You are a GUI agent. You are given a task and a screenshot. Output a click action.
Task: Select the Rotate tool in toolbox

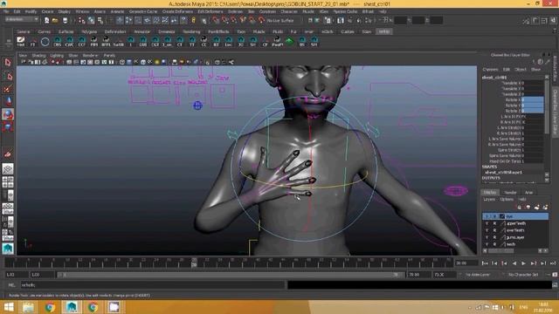pyautogui.click(x=8, y=114)
